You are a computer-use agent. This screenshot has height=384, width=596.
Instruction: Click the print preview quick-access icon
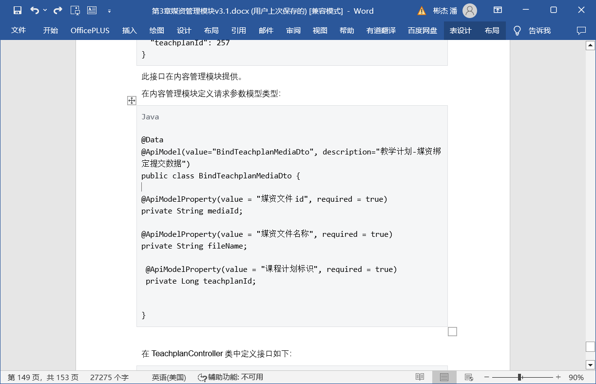(x=92, y=10)
